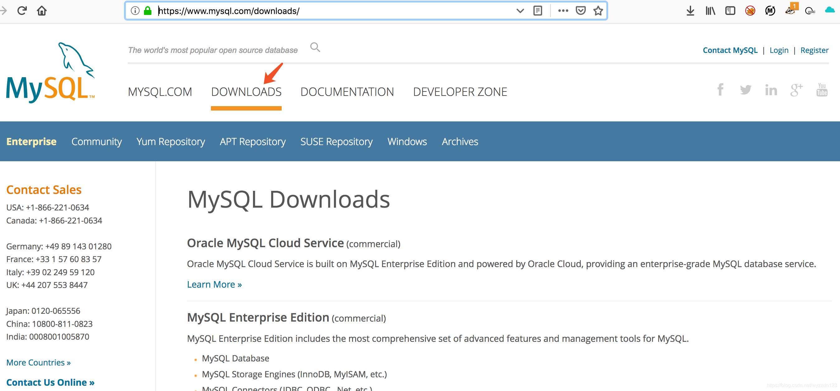This screenshot has width=840, height=391.
Task: Click the MySQL dolphin logo
Action: [51, 72]
